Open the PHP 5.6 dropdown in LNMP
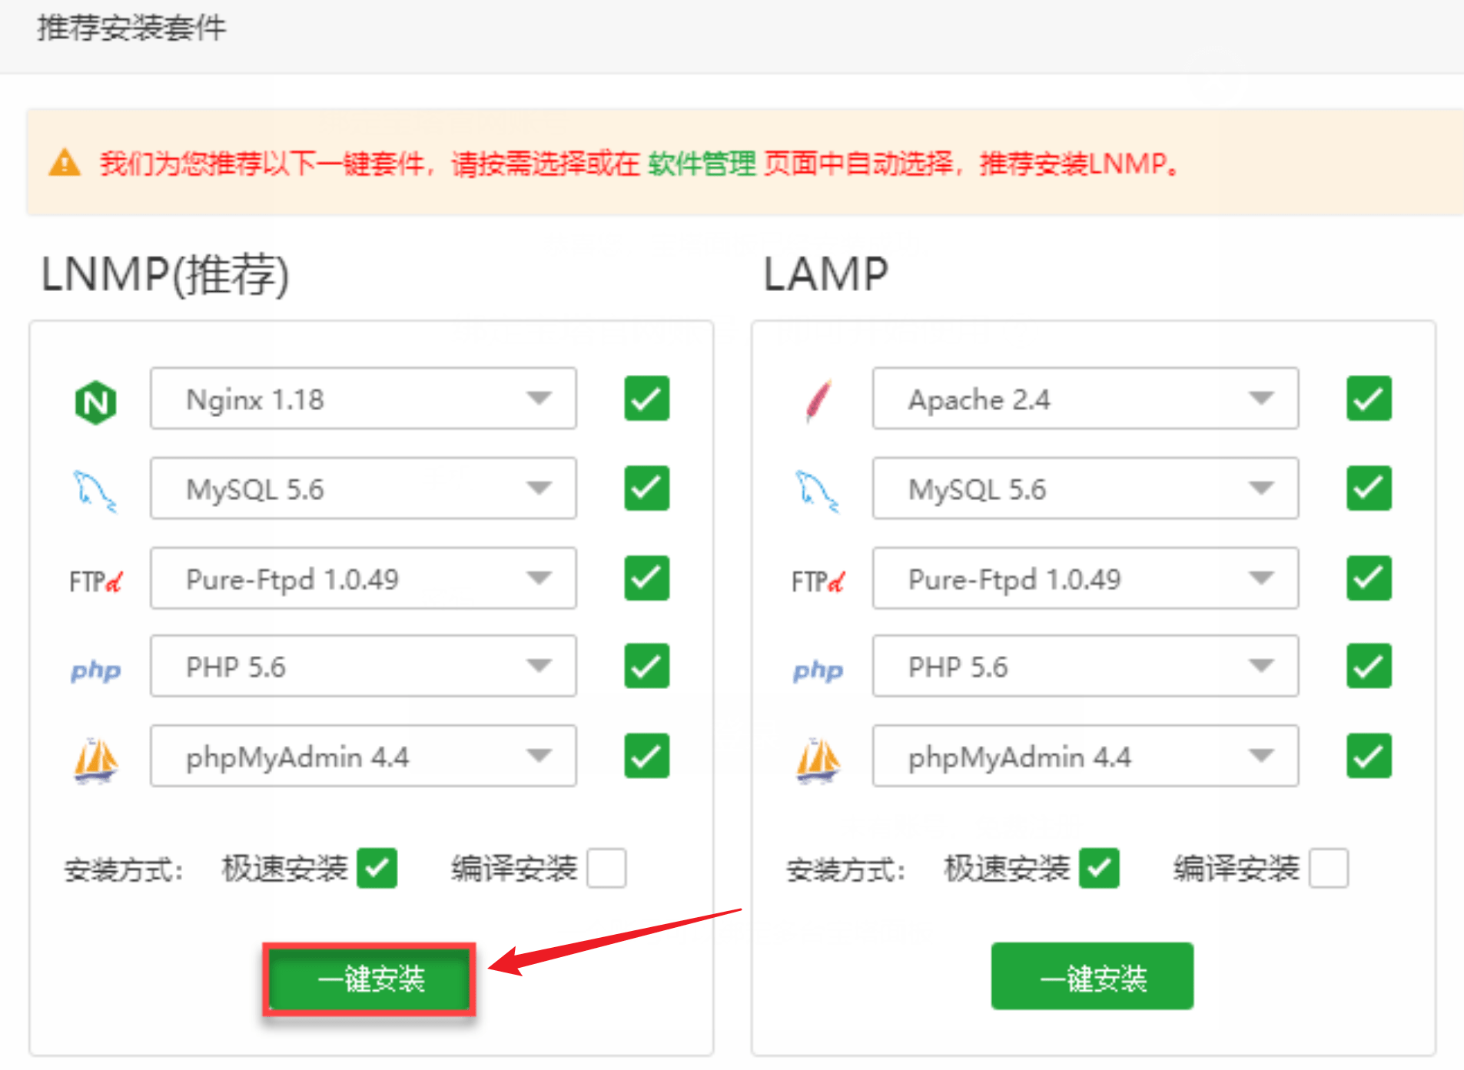1464x1070 pixels. [539, 667]
